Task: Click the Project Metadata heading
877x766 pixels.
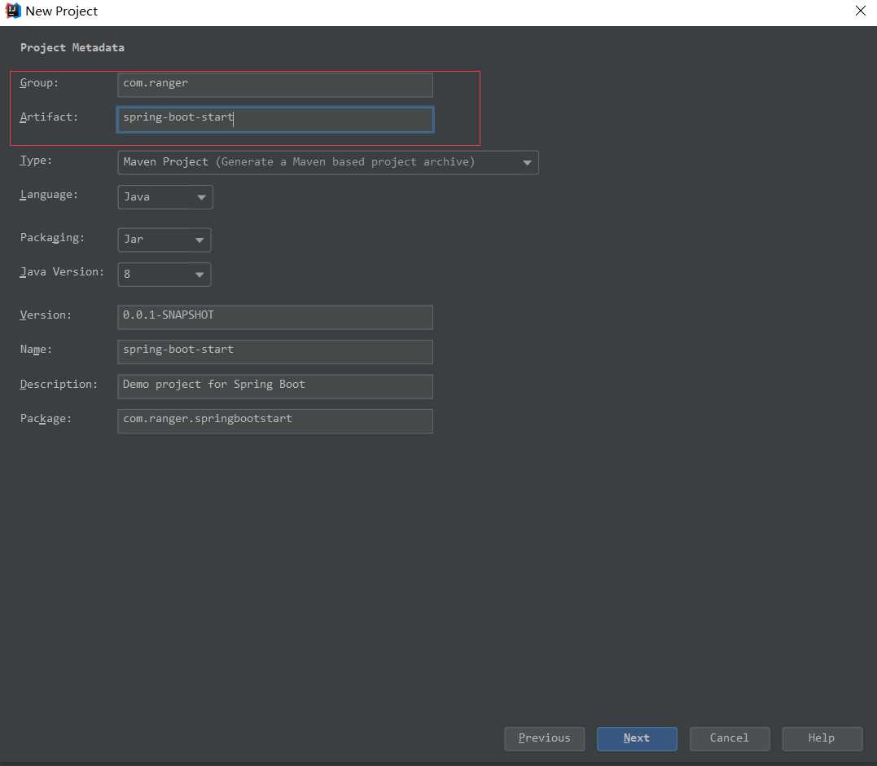Action: tap(72, 48)
